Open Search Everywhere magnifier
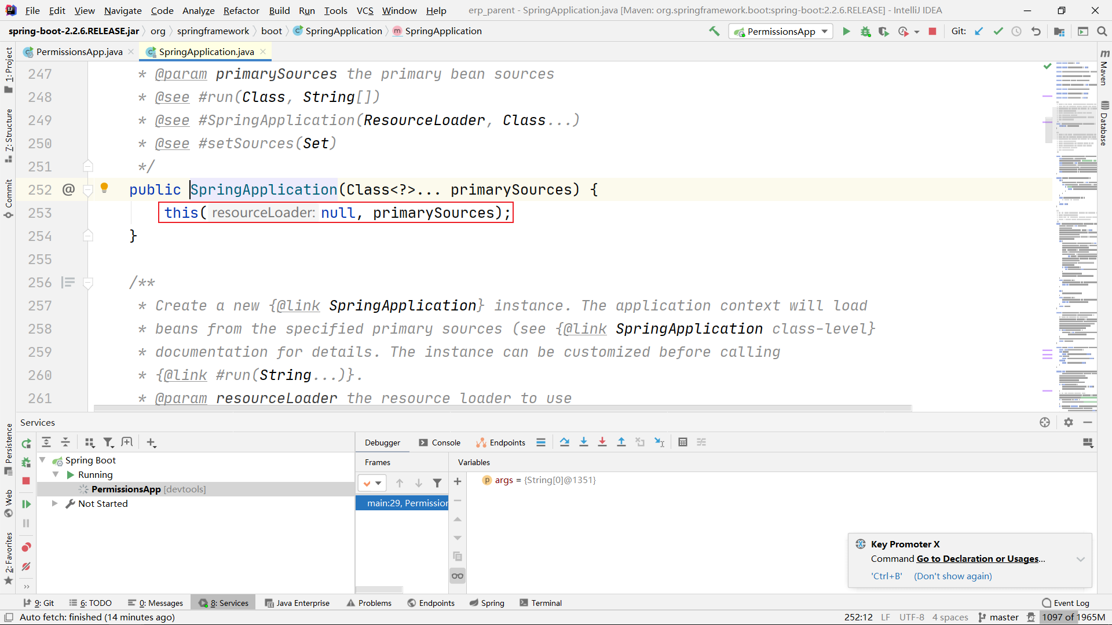 (x=1102, y=31)
